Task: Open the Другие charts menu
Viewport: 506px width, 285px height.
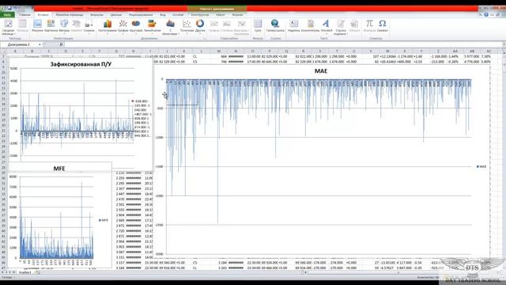Action: tap(200, 26)
